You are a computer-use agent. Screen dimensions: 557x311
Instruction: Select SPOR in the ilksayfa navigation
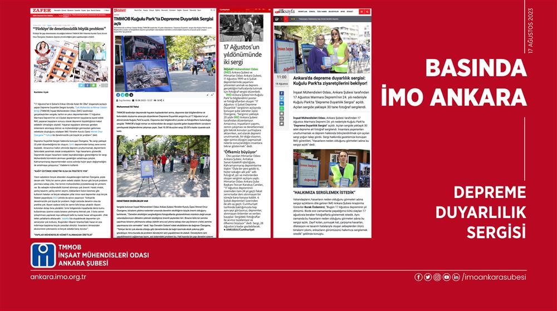point(343,12)
